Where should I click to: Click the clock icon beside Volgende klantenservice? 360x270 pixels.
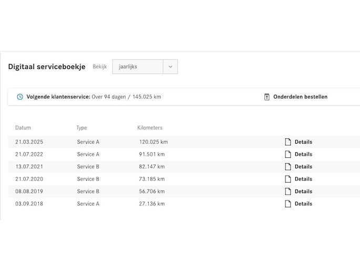pyautogui.click(x=20, y=97)
